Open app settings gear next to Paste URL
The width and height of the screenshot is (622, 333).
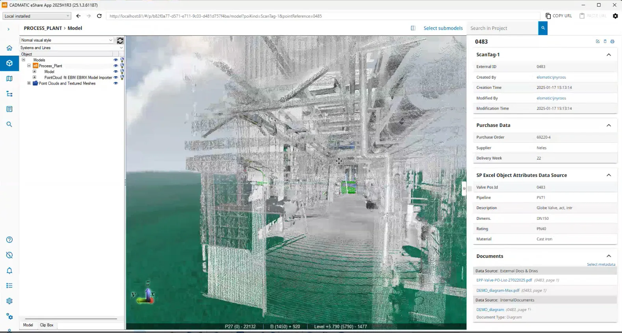[x=615, y=16]
